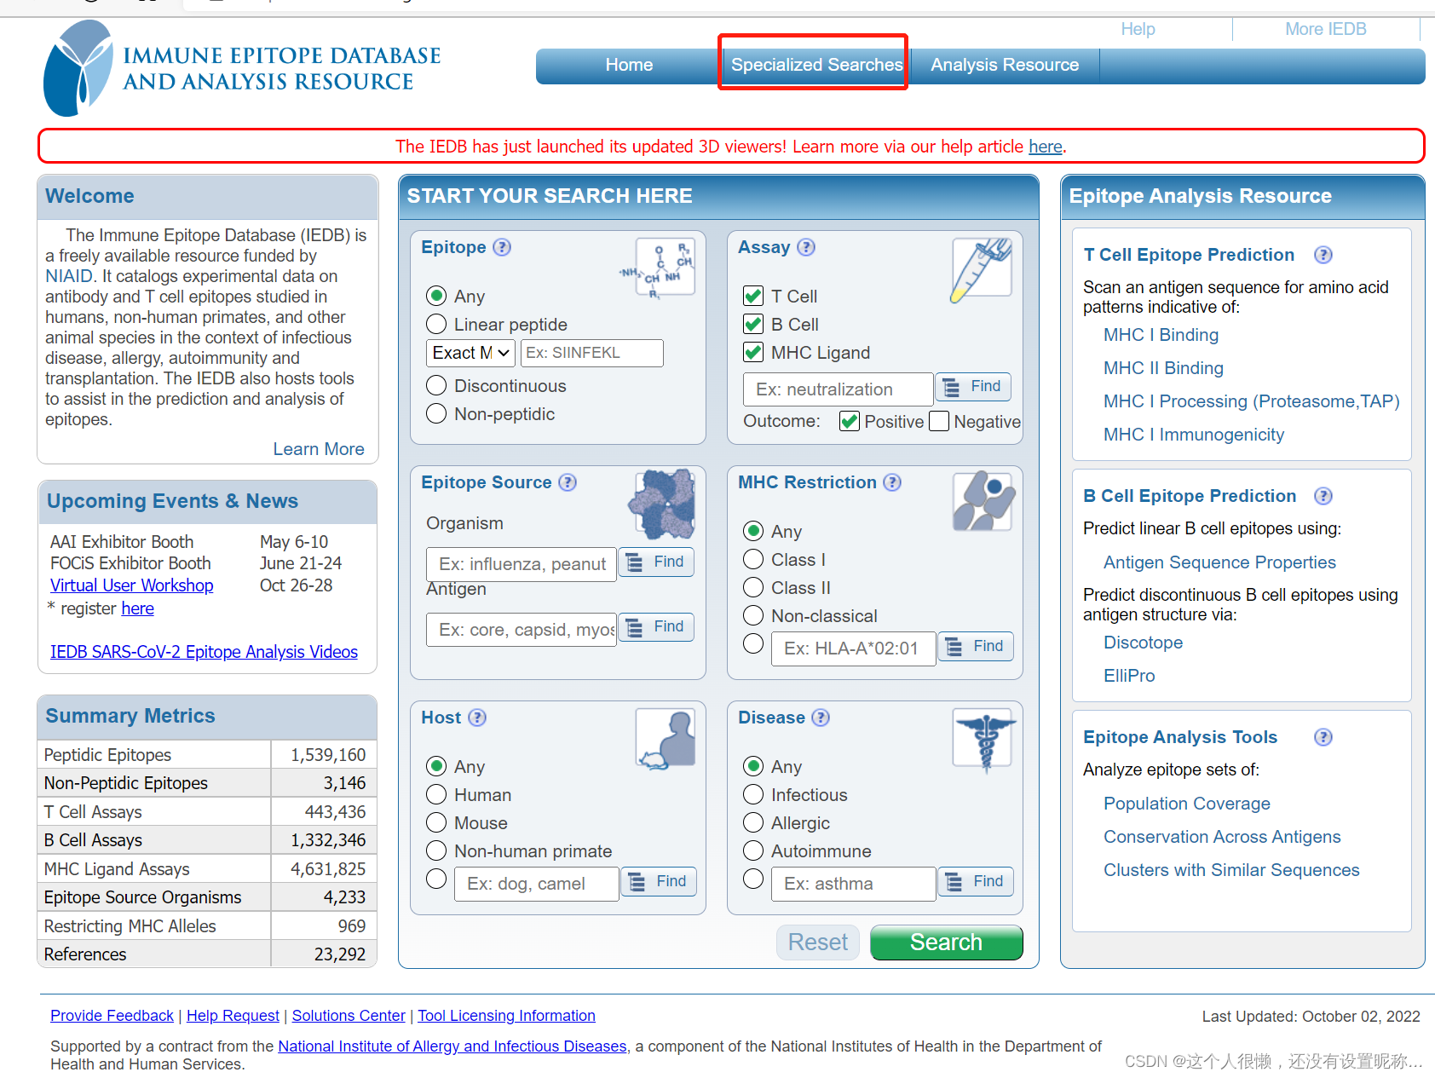
Task: Select Infectious disease radio button
Action: (753, 795)
